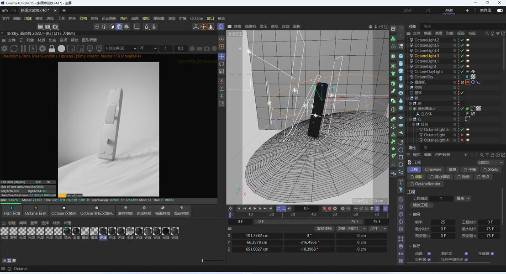This screenshot has width=506, height=274.
Task: Click the X position input field
Action: coord(257,236)
